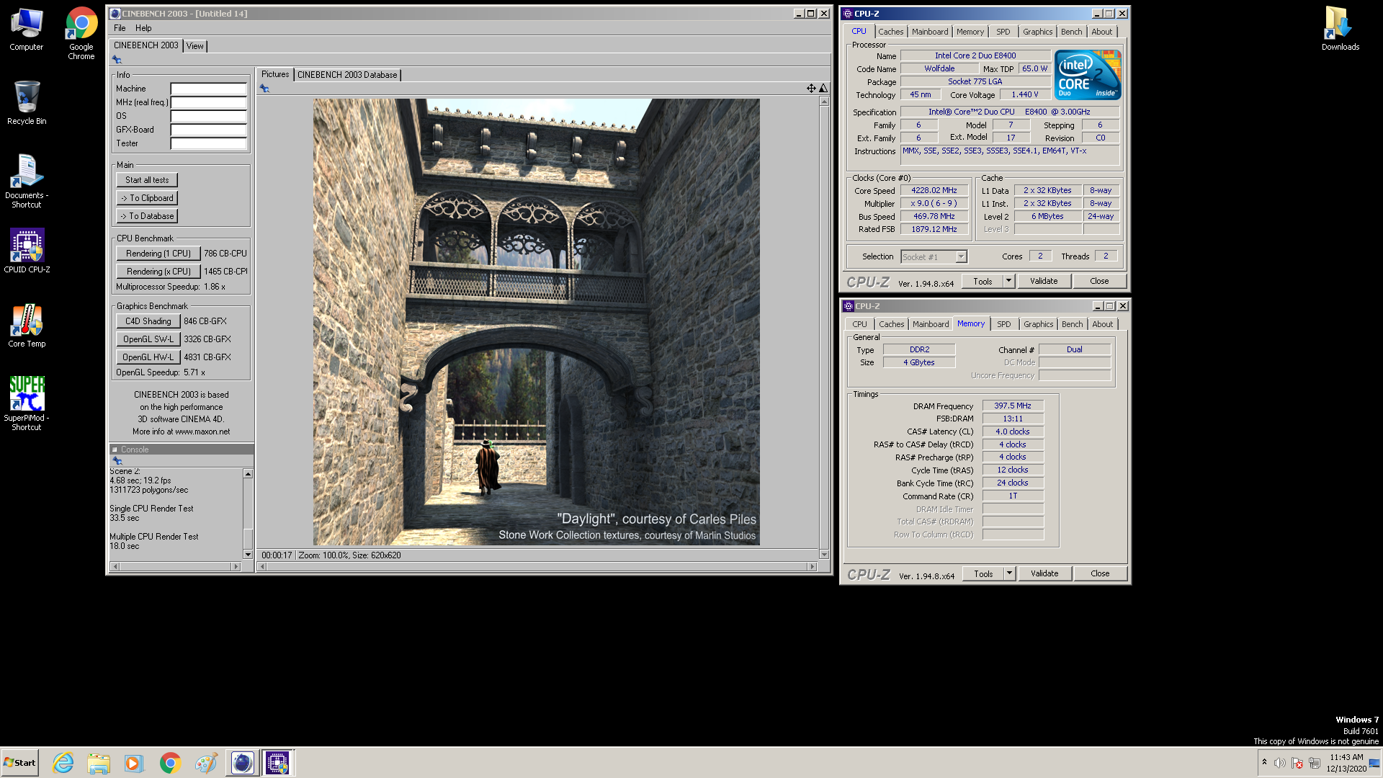This screenshot has width=1383, height=778.
Task: Click the Machine input field
Action: coord(209,89)
